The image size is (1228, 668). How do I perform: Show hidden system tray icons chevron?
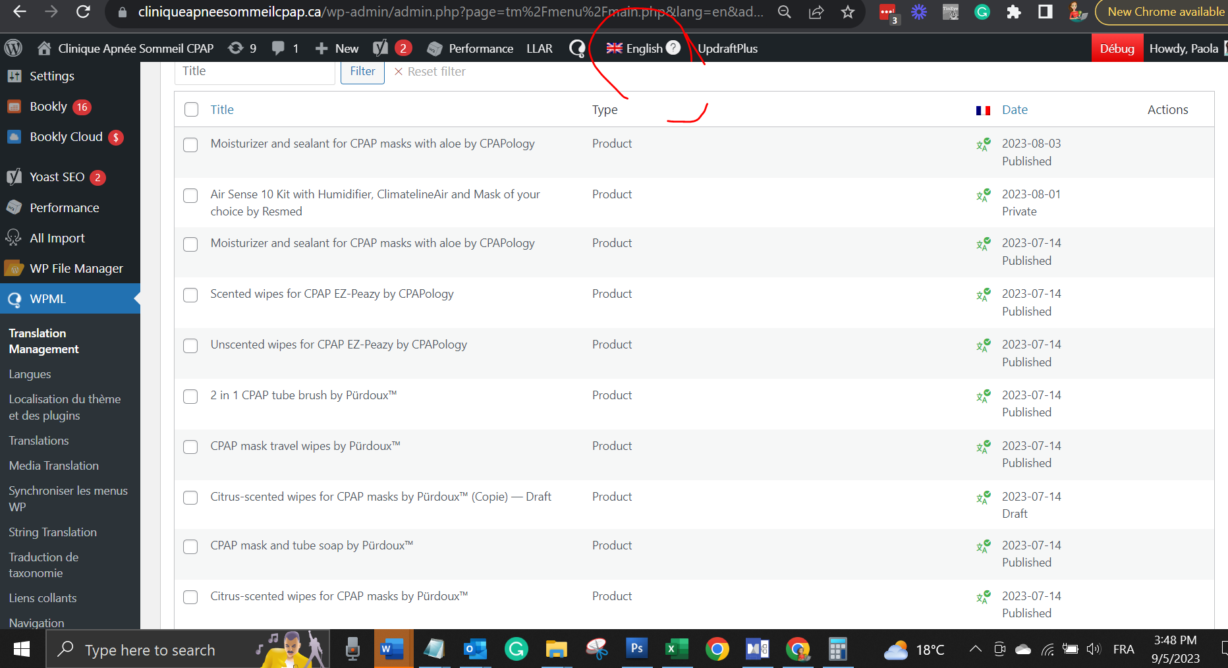coord(975,649)
